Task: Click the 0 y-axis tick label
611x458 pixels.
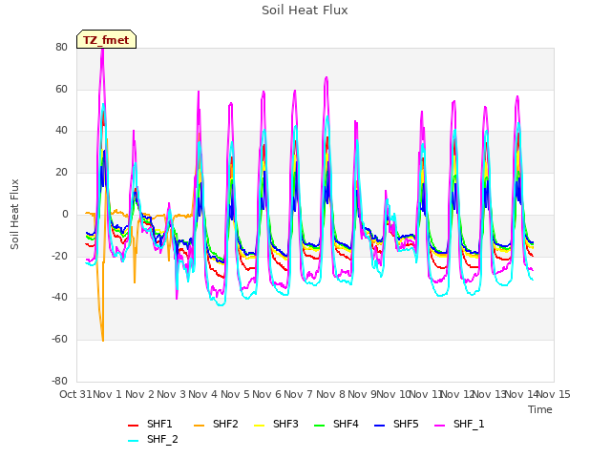Action: [x=65, y=214]
